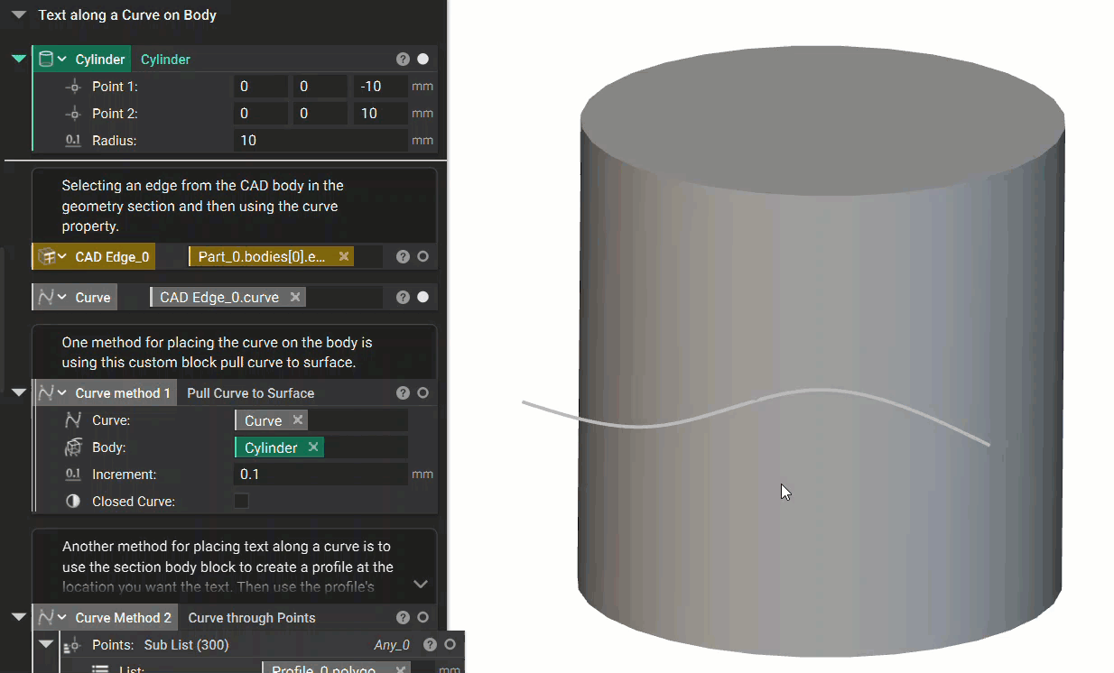The width and height of the screenshot is (1114, 673).
Task: Edit the Radius value field
Action: (x=320, y=141)
